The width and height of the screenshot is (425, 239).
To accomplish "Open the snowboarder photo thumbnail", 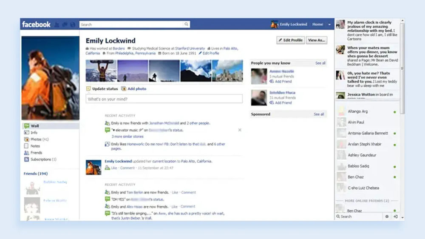I will click(x=101, y=71).
